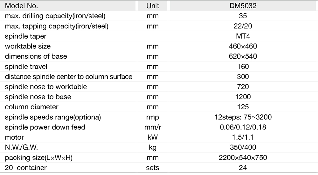Select the motor power value 1.5/1.1
This screenshot has height=175, width=318.
(x=243, y=137)
